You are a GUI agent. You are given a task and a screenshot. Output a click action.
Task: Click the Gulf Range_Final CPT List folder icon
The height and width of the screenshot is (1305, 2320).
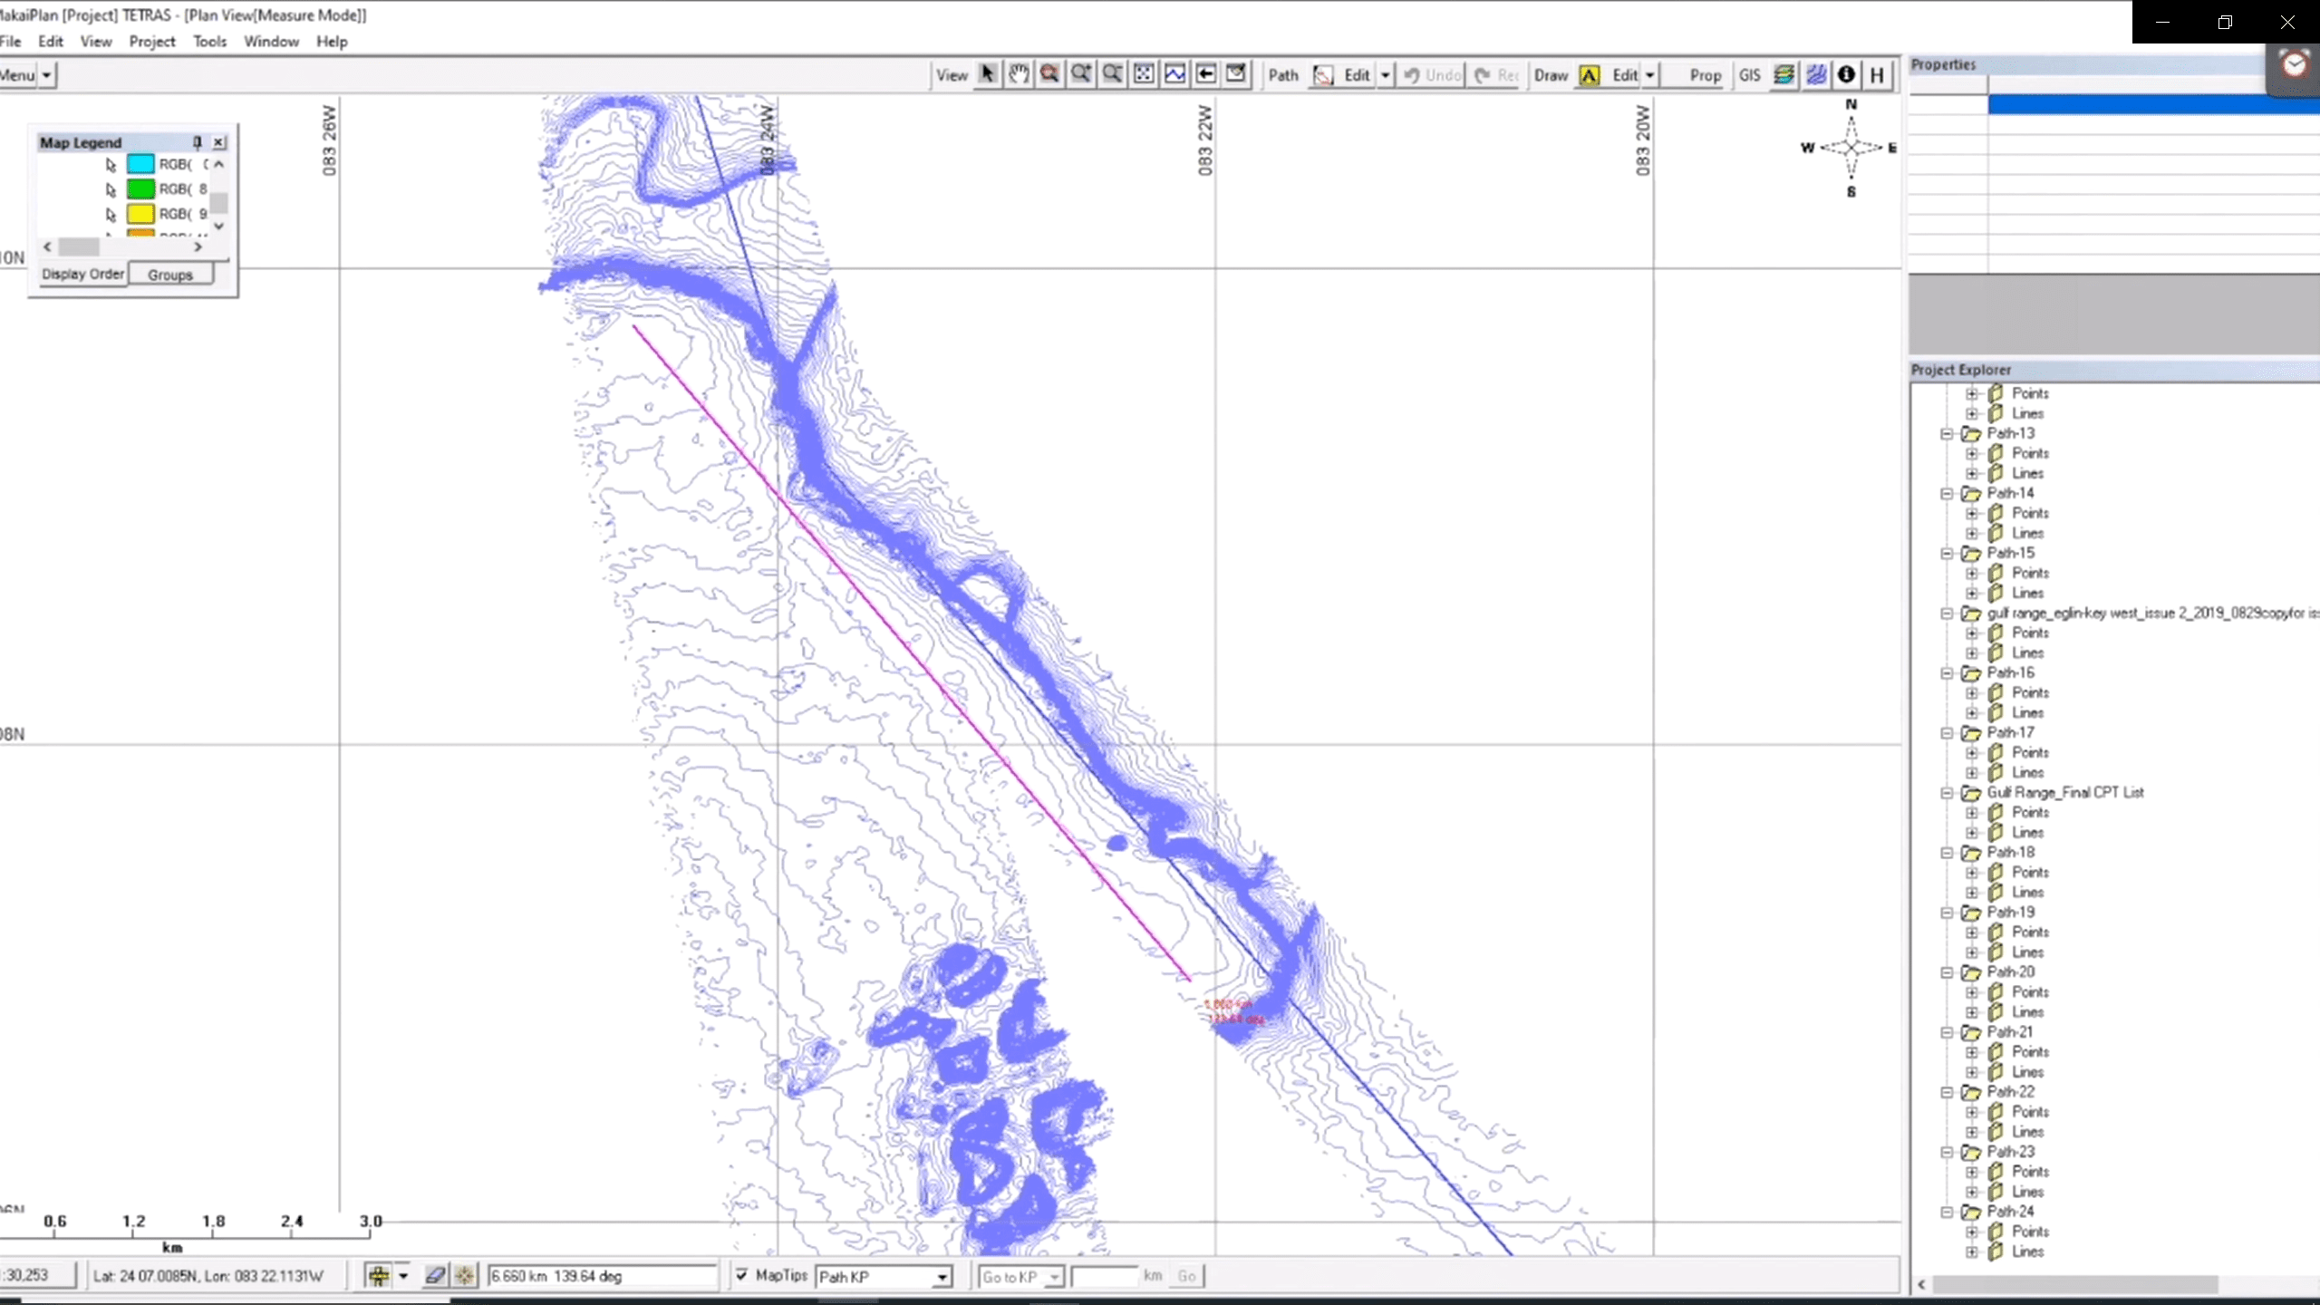[x=1971, y=793]
